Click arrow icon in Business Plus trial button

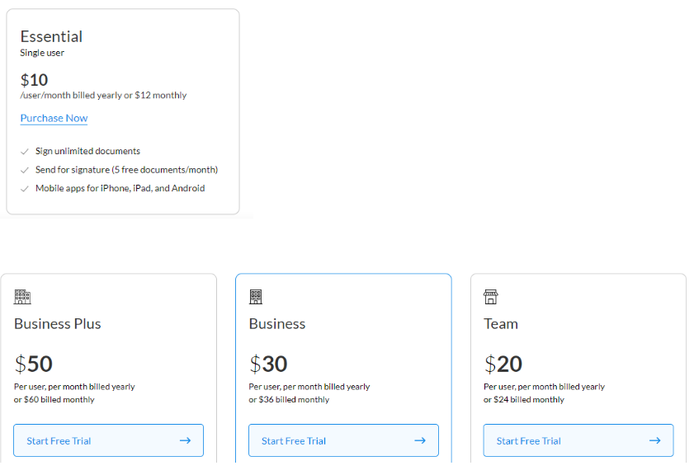(185, 440)
